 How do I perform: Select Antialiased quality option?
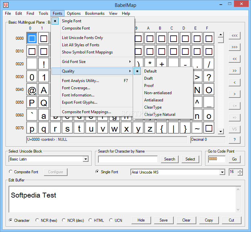point(163,100)
